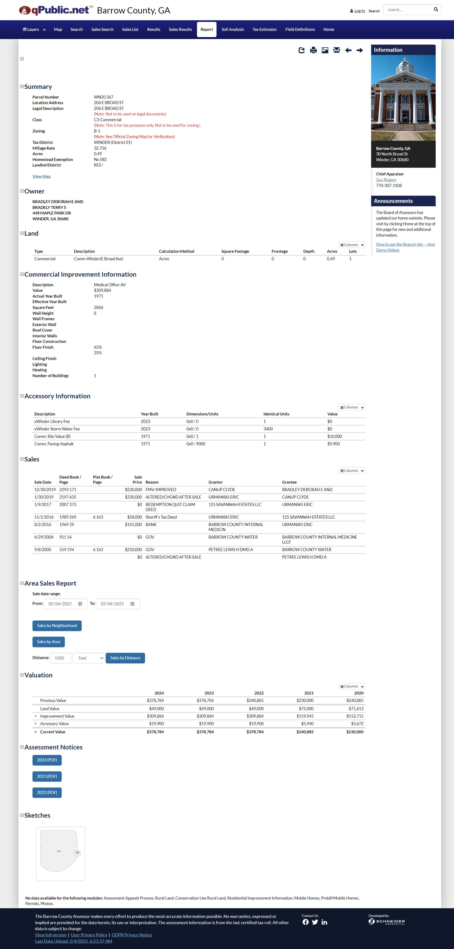This screenshot has height=949, width=454.
Task: Click the email envelope icon
Action: click(336, 50)
